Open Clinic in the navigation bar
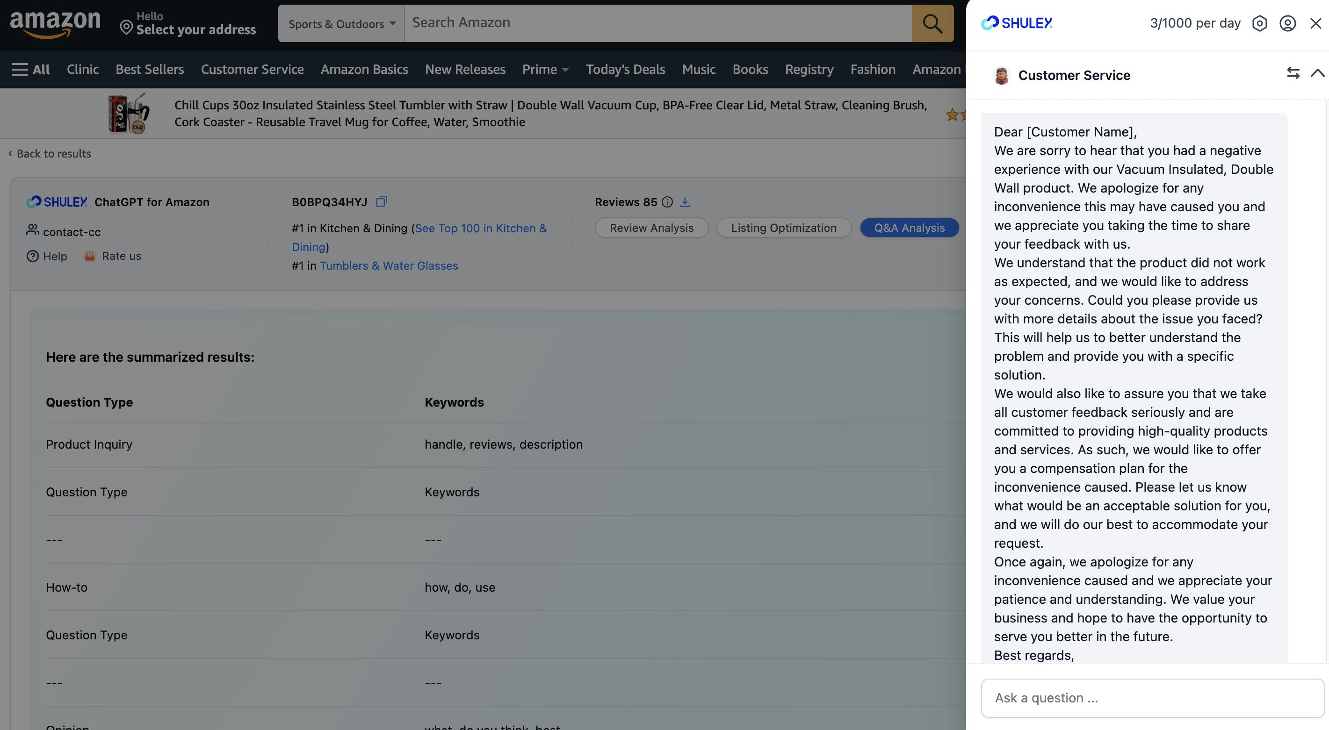1329x730 pixels. pyautogui.click(x=83, y=69)
